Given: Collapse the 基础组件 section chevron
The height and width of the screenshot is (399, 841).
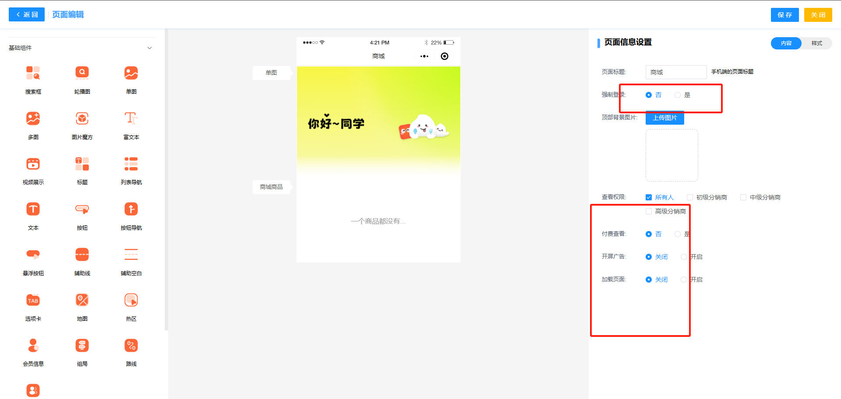Looking at the screenshot, I should click(x=149, y=48).
